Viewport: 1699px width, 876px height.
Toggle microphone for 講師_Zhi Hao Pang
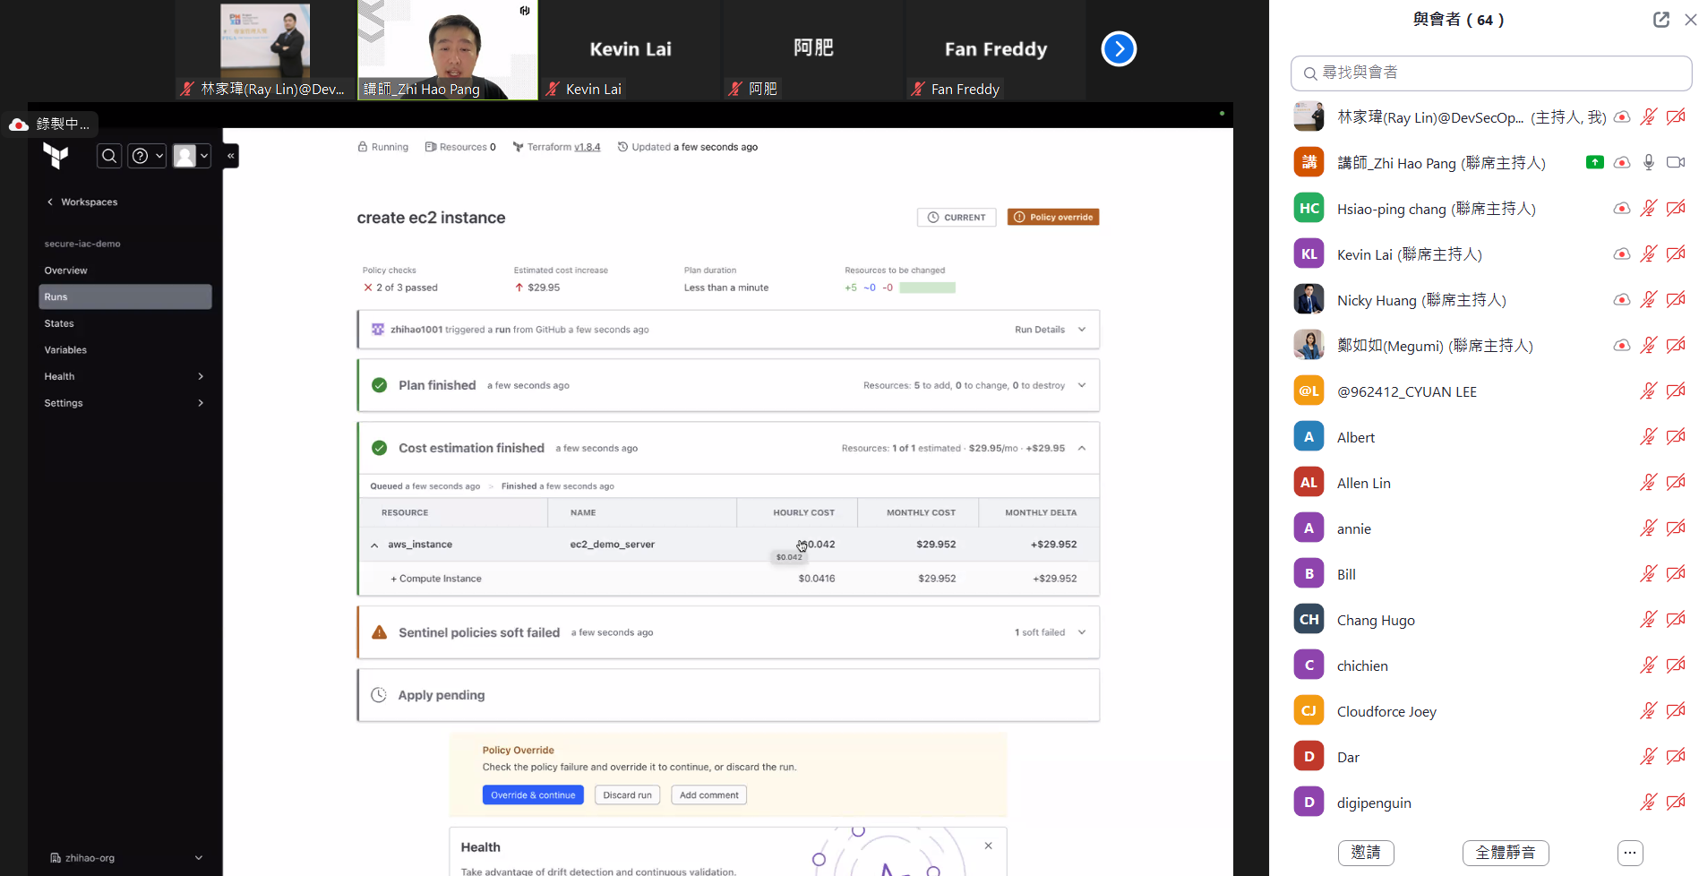pyautogui.click(x=1648, y=163)
